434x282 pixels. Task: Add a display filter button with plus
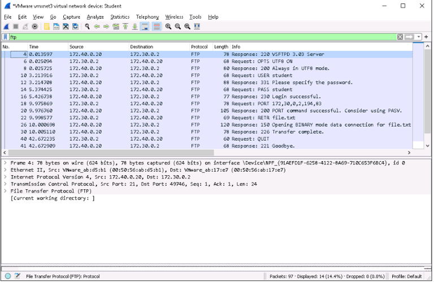(x=426, y=37)
